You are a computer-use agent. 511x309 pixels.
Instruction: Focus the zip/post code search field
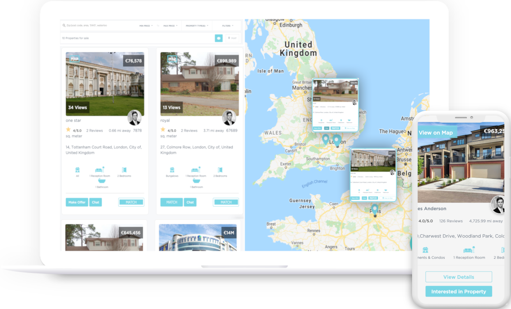pos(98,26)
